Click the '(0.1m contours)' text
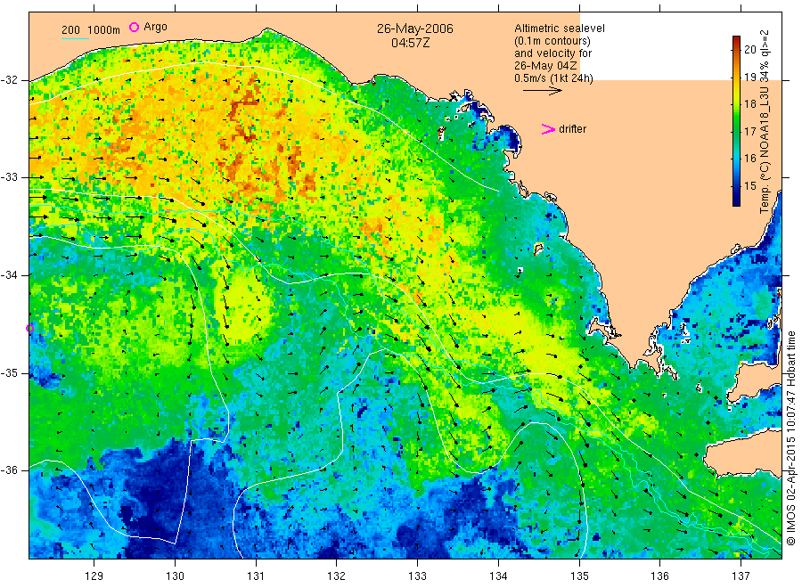This screenshot has width=802, height=588. coord(552,41)
